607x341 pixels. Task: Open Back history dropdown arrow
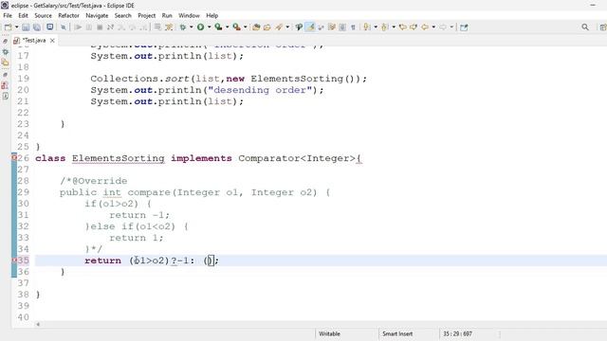[433, 27]
